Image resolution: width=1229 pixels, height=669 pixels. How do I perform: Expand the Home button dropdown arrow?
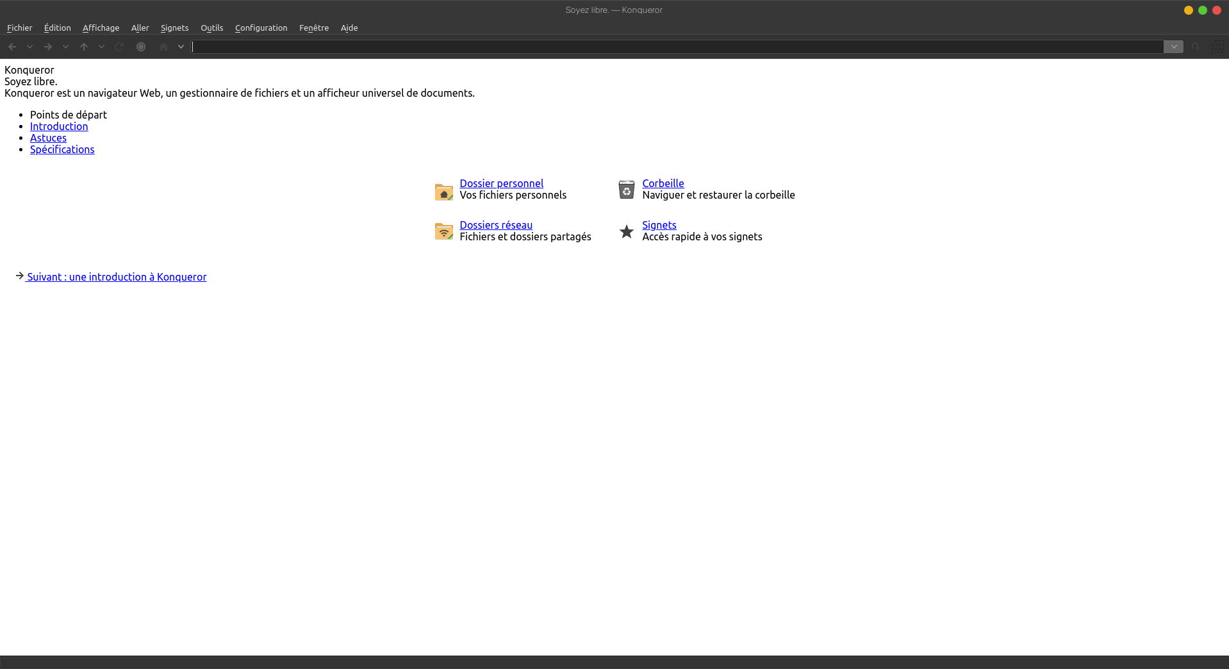click(181, 47)
